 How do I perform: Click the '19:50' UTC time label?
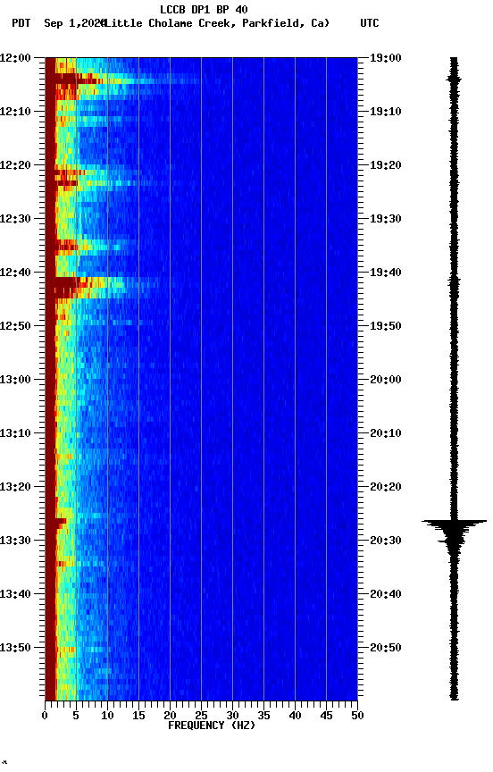tap(386, 326)
